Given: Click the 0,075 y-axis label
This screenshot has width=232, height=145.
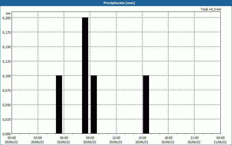Looking at the screenshot, I should 6,90.
